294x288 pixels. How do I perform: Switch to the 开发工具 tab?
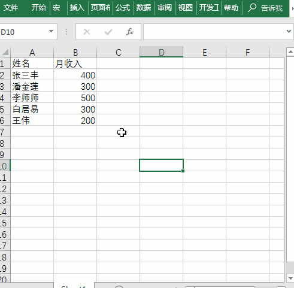click(x=209, y=8)
